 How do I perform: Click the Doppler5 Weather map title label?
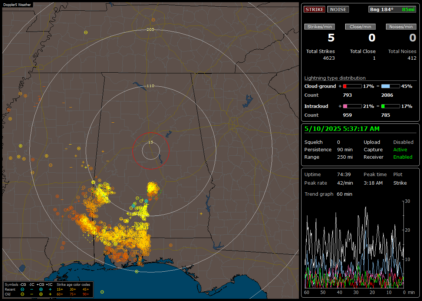point(17,5)
